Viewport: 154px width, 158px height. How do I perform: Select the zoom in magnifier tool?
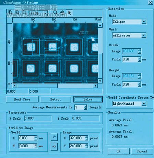click(10, 12)
